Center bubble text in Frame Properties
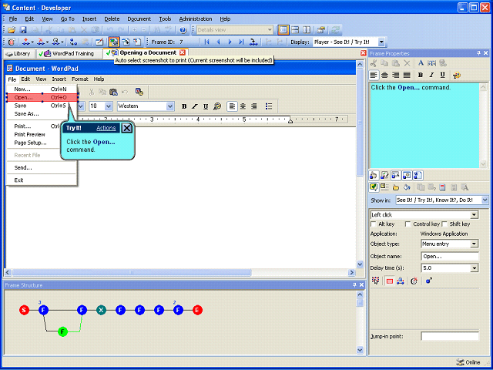Image resolution: width=493 pixels, height=370 pixels. click(384, 75)
